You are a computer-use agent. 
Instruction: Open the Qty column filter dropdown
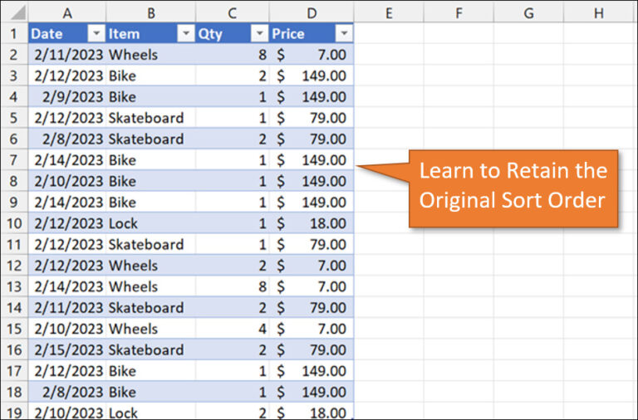coord(259,33)
